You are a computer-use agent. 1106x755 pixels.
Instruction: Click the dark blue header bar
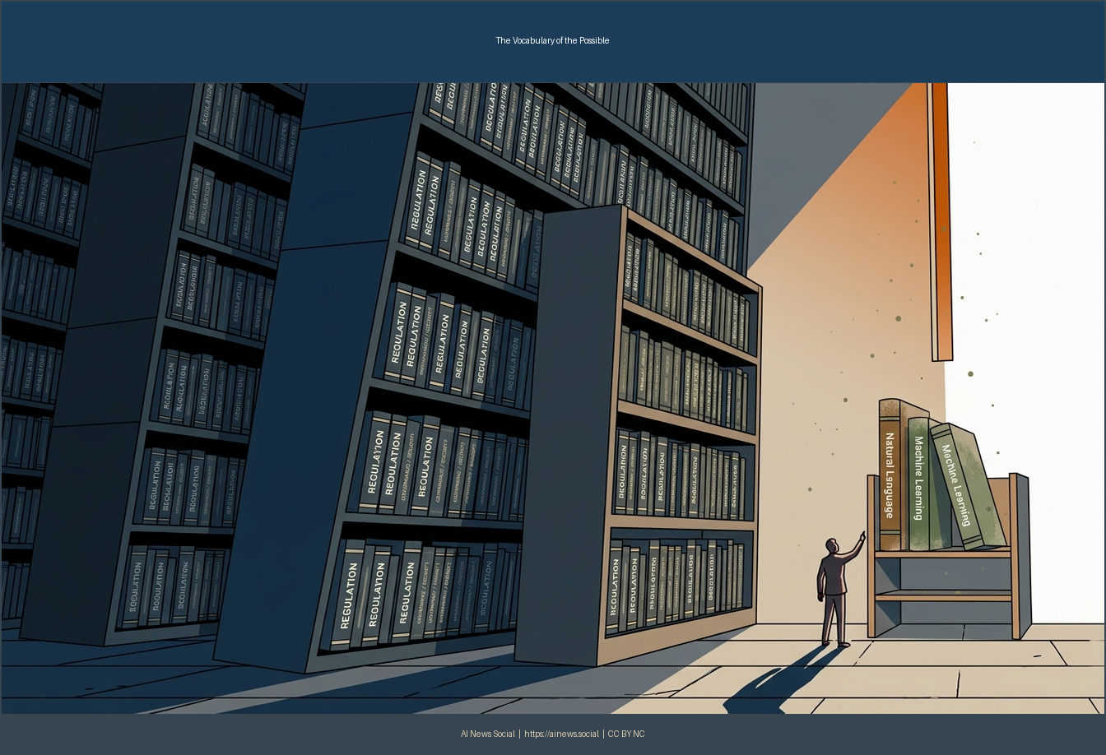click(x=553, y=41)
